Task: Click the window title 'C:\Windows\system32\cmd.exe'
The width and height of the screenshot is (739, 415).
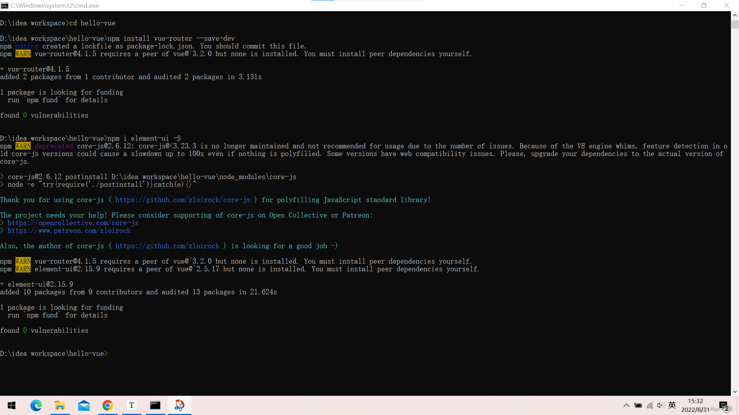Action: tap(55, 5)
